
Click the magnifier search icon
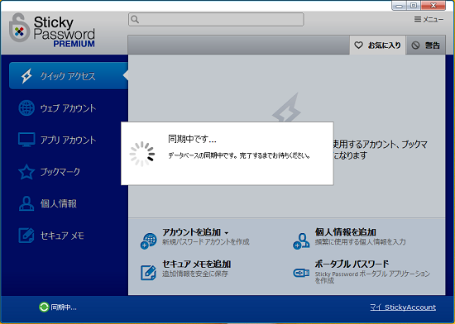point(135,19)
